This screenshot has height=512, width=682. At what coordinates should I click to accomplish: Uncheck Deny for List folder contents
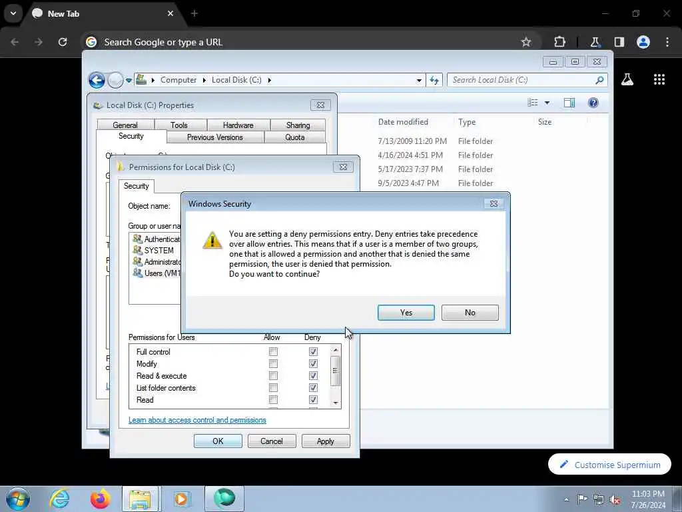(x=313, y=387)
